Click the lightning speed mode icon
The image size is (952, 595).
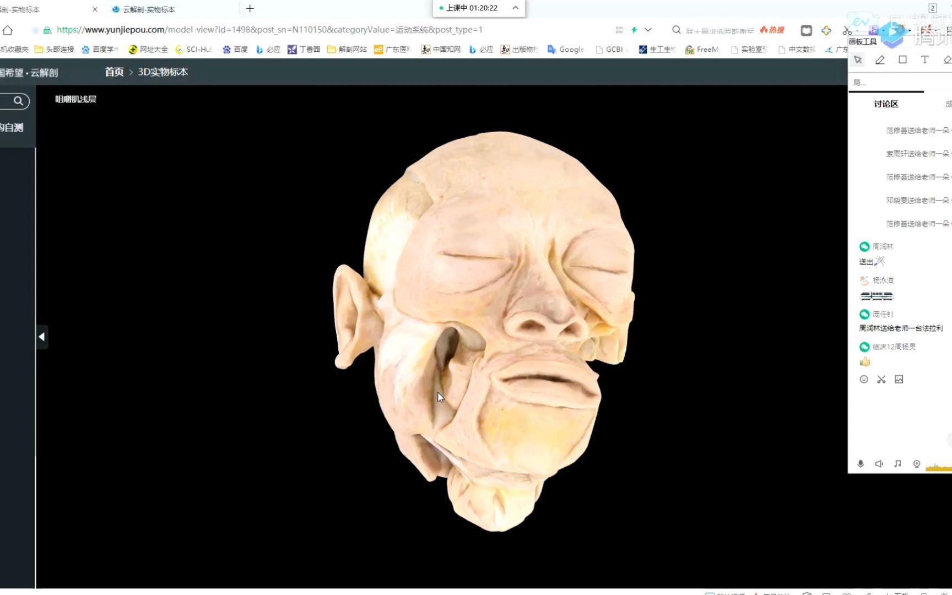point(634,30)
